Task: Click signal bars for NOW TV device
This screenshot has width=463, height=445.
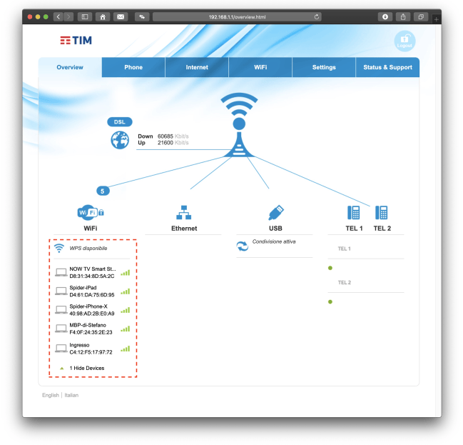Action: click(126, 273)
